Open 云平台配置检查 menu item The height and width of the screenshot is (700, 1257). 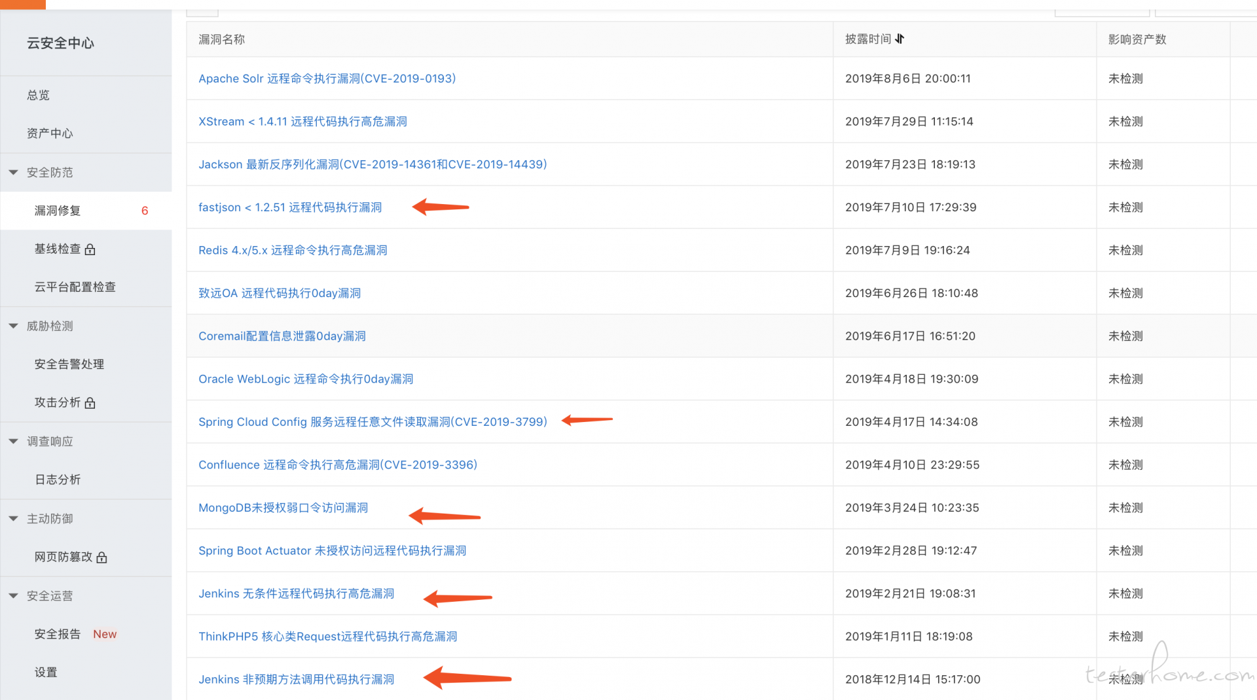(75, 287)
